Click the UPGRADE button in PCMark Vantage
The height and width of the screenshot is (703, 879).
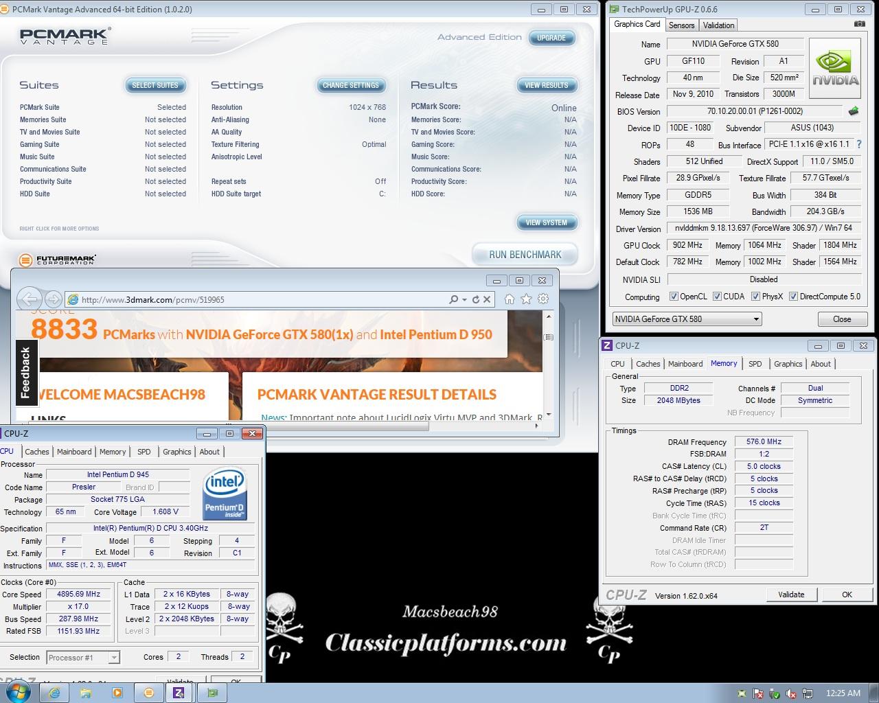tap(551, 38)
